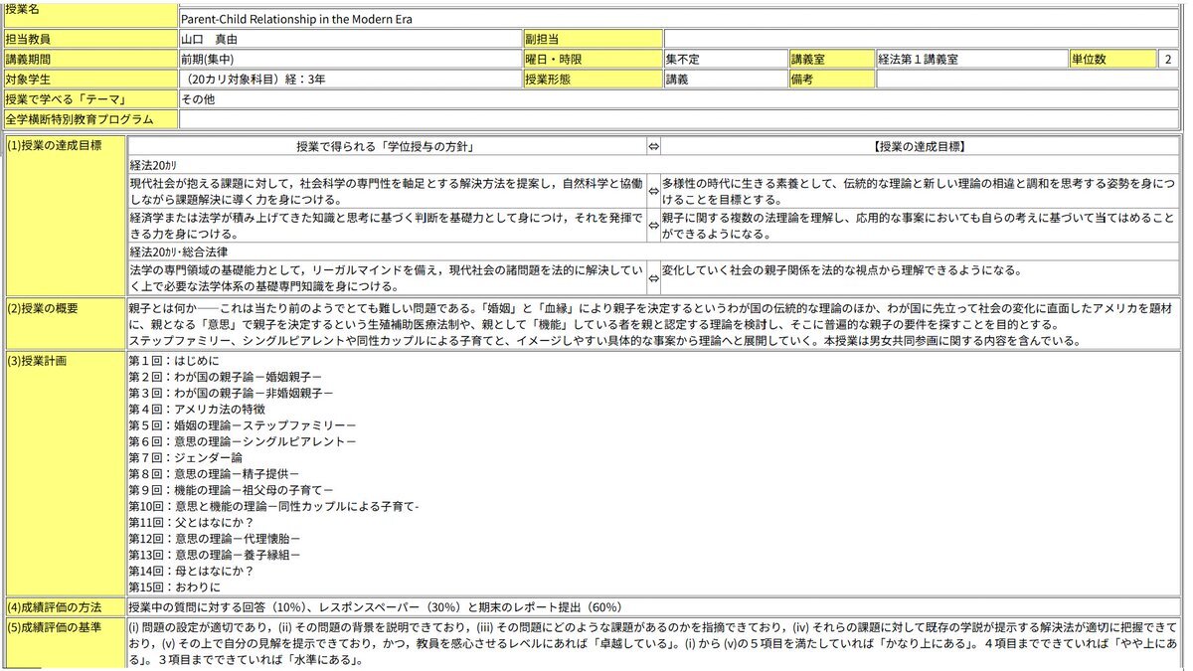
Task: Select the criteria paragraph starting "(i) 問題の設定が適切であり"
Action: click(x=653, y=645)
